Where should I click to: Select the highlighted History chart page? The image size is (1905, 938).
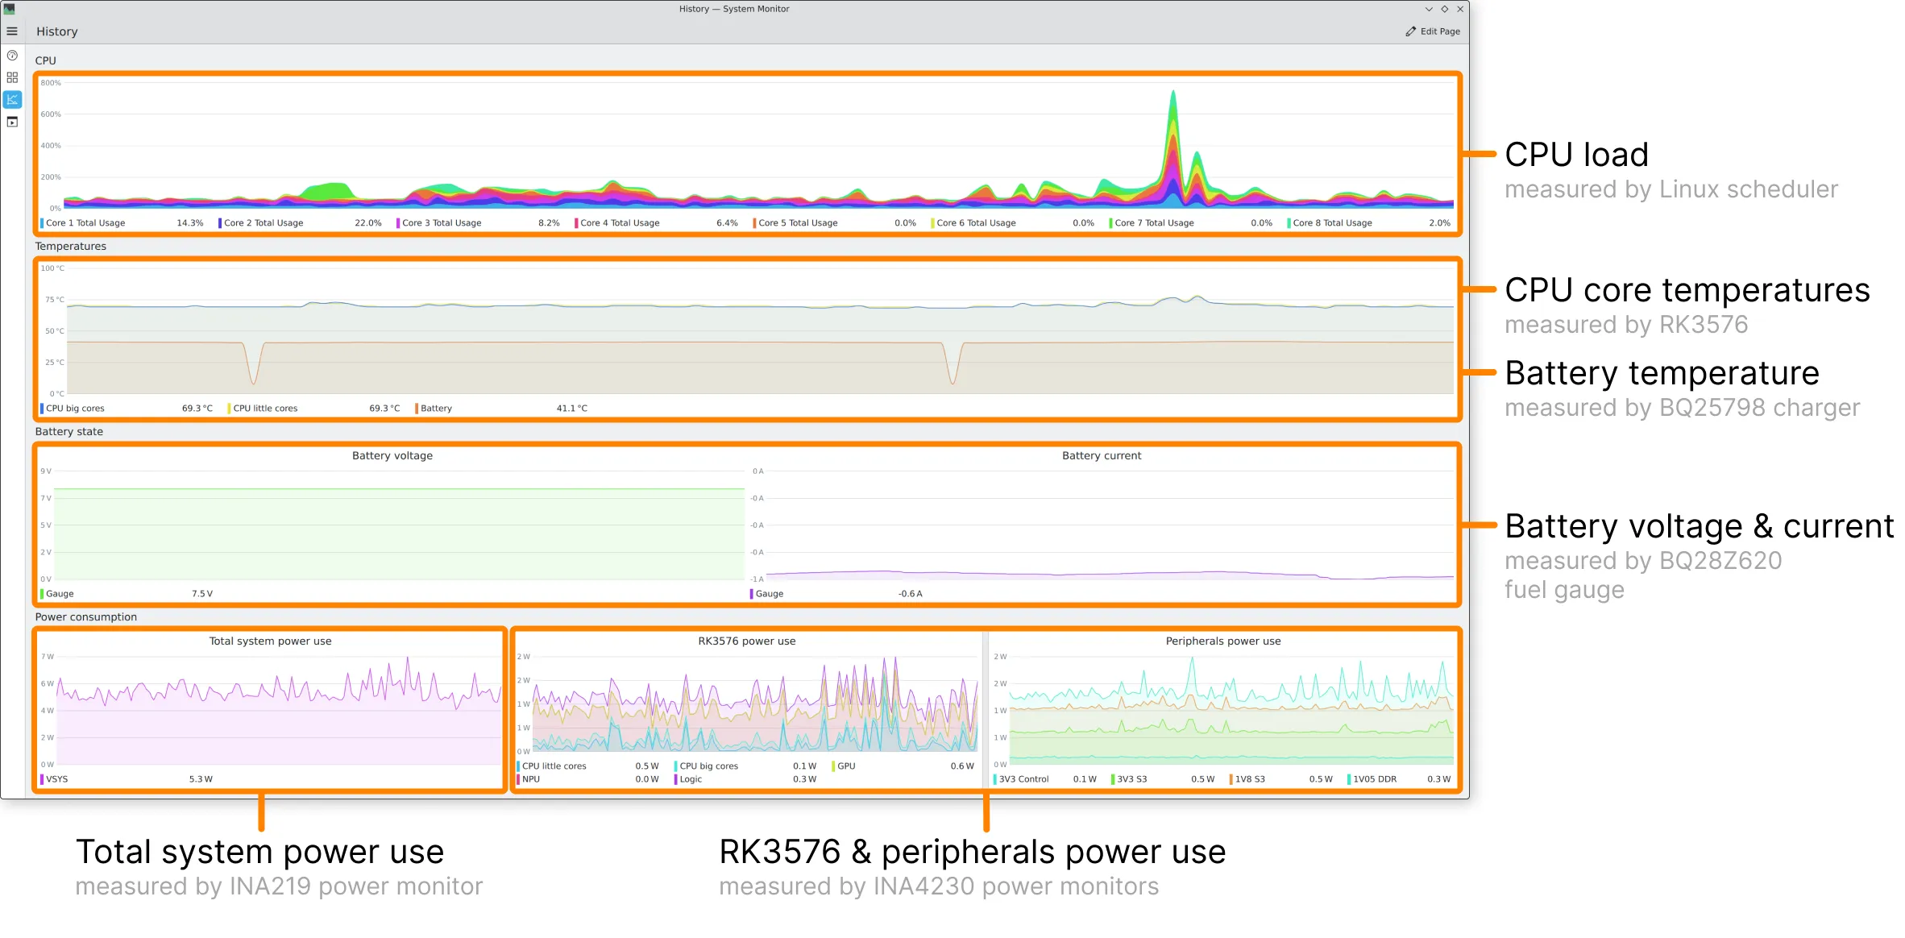[12, 100]
